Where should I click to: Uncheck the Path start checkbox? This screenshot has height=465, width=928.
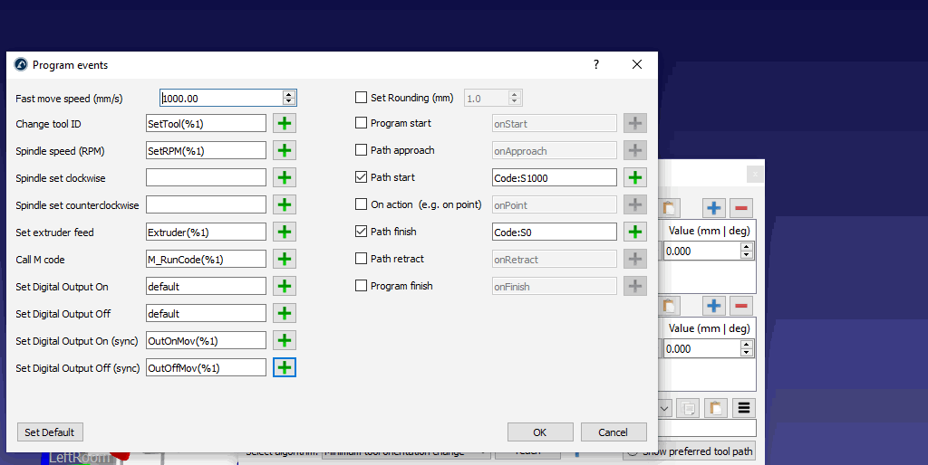[362, 177]
